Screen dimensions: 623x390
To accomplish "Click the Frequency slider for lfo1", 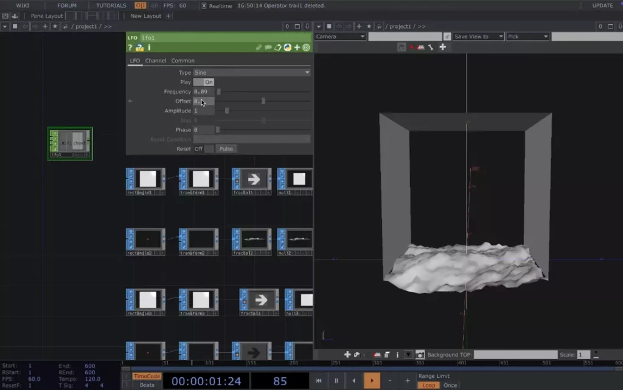I will 219,91.
